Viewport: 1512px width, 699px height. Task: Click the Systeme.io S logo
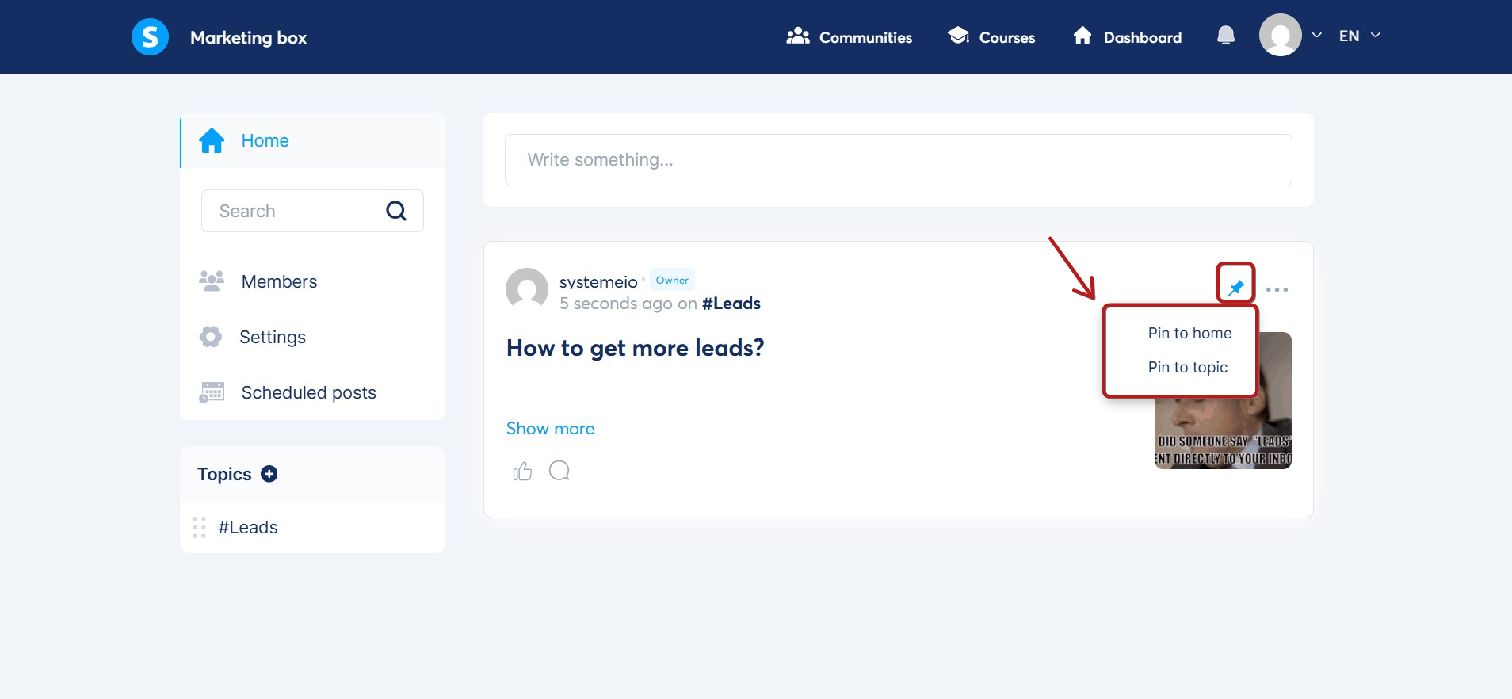point(150,36)
